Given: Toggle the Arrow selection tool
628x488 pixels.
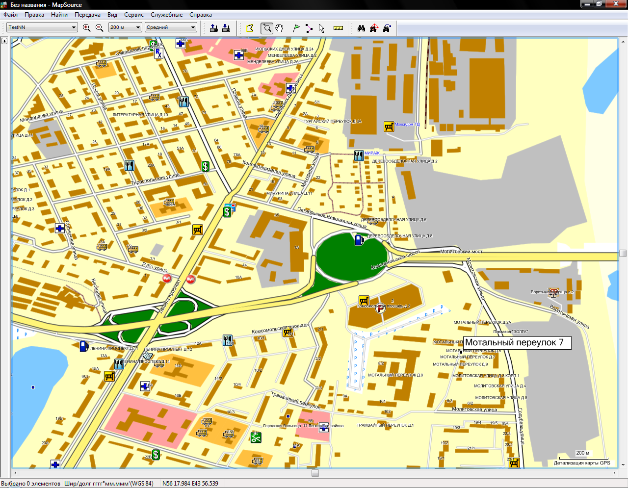Looking at the screenshot, I should pyautogui.click(x=321, y=27).
